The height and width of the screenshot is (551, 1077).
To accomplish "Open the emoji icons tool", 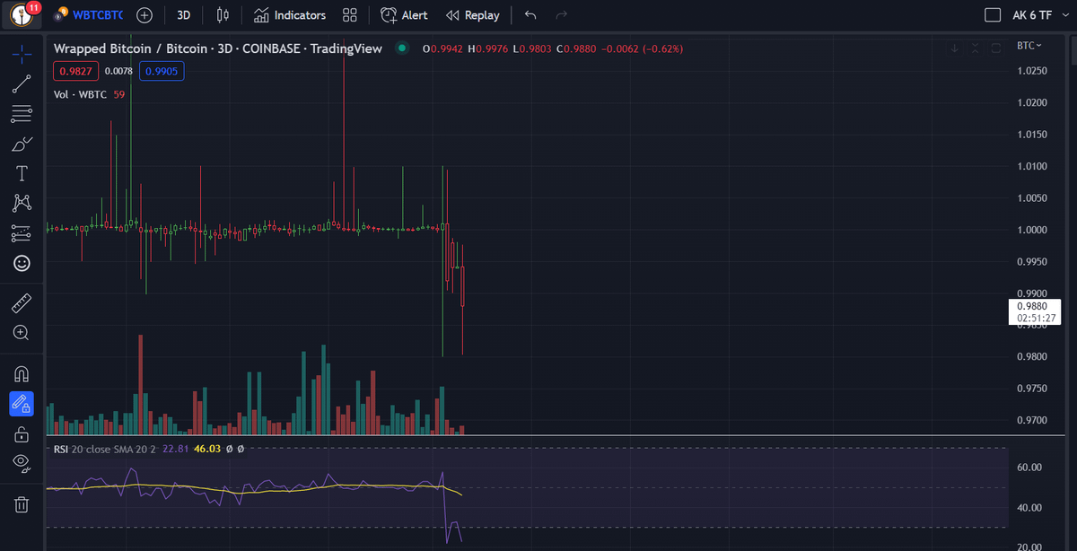I will click(x=22, y=263).
